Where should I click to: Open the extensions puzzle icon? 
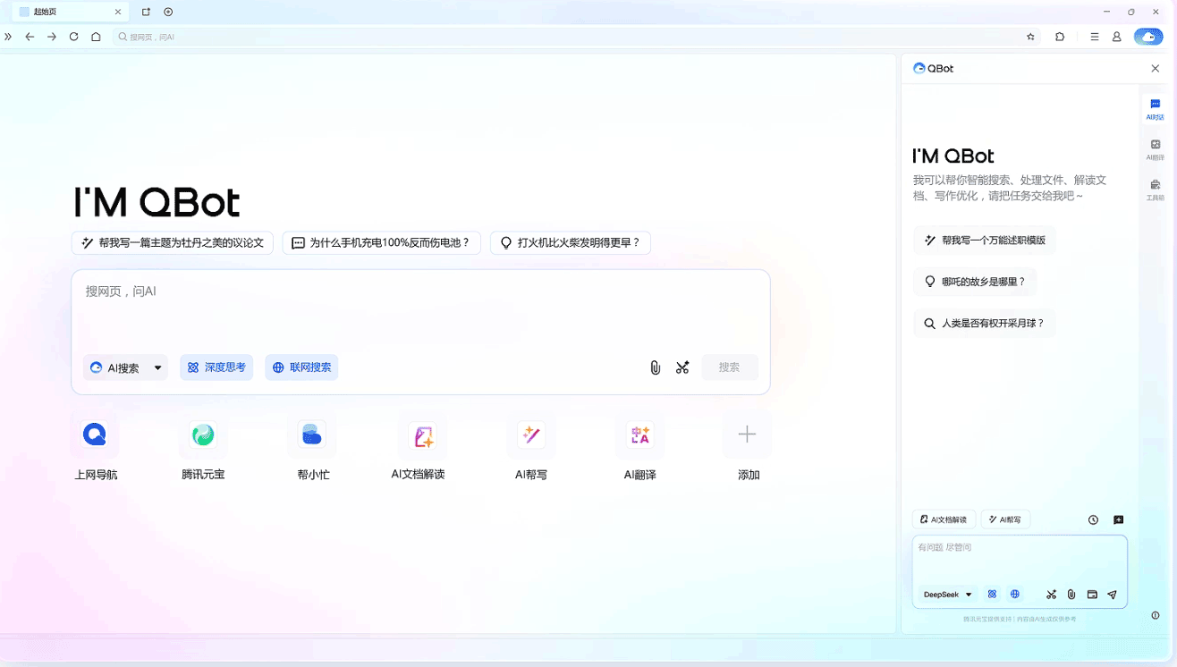pyautogui.click(x=1060, y=37)
